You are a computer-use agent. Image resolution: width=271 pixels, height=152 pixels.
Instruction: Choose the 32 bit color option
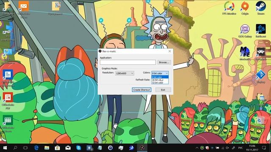click(160, 83)
